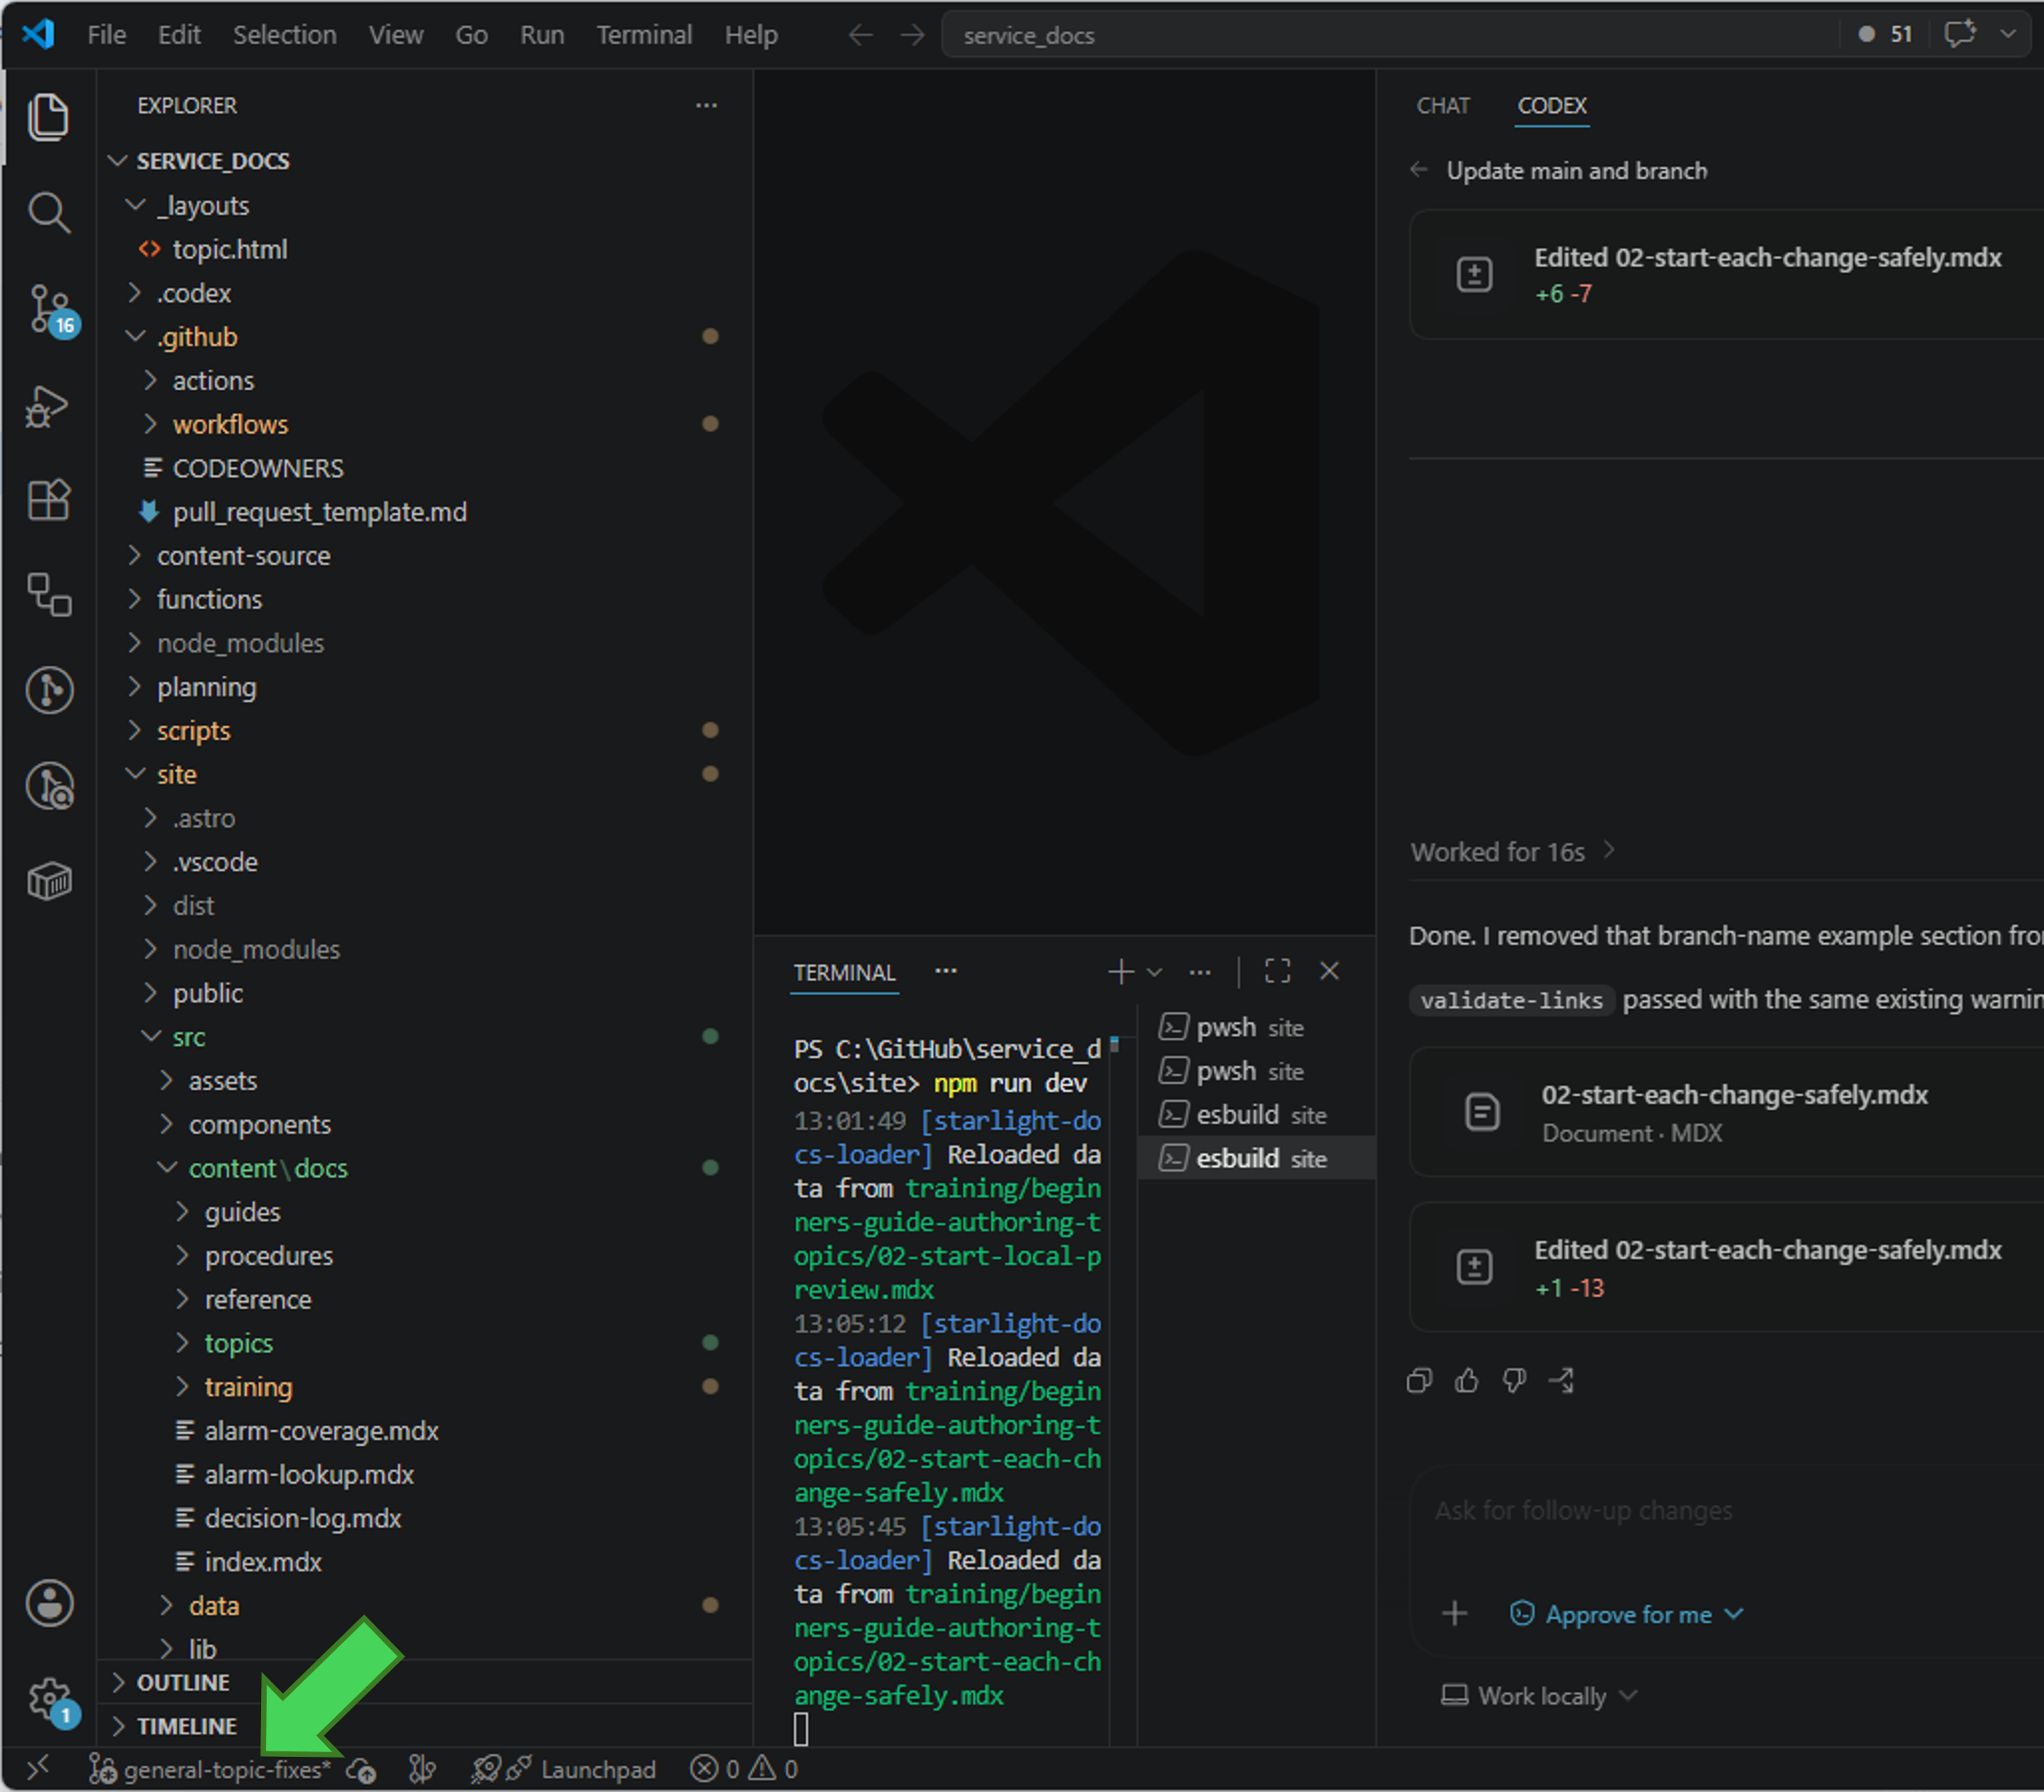The image size is (2044, 1792).
Task: Open the Selection menu
Action: point(285,35)
